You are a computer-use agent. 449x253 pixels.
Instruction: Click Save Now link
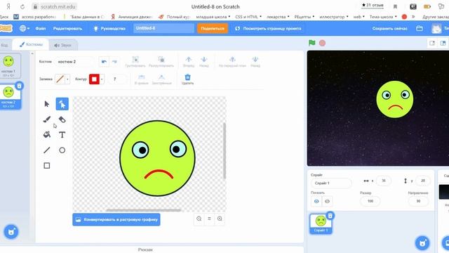tap(390, 28)
